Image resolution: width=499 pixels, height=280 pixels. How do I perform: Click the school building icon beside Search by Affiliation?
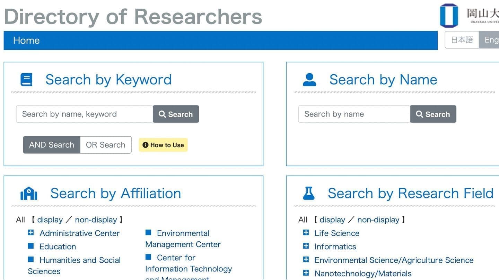[x=29, y=193]
